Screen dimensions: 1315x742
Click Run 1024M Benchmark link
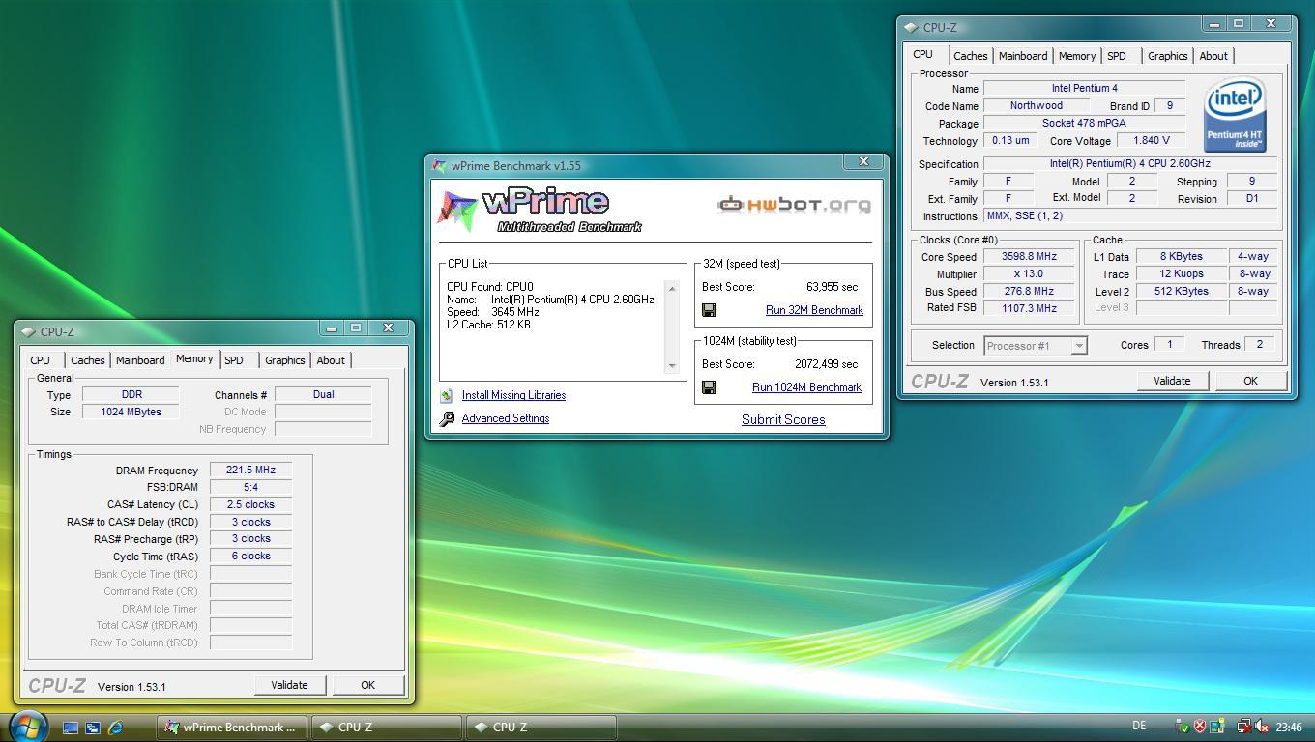click(806, 387)
